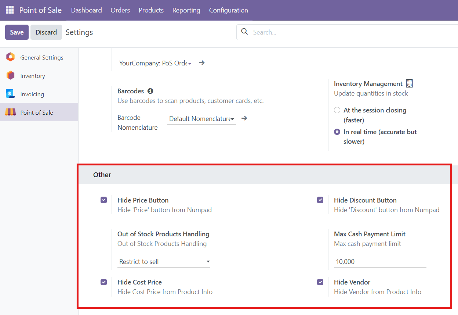Expand the Restrict to sell dropdown
458x315 pixels.
click(164, 262)
